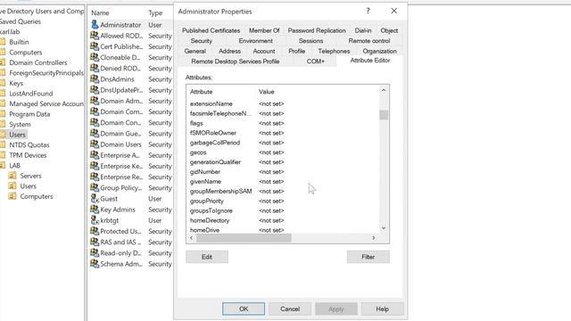Viewport: 571px width, 321px height.
Task: Click the Domain Gue... group icon
Action: (95, 133)
